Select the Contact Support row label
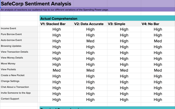175x109 pixels. click(x=10, y=99)
